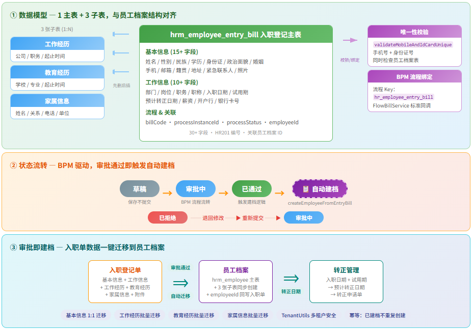Click the clipboard icon in 自动建档
The height and width of the screenshot is (330, 473).
coord(306,189)
